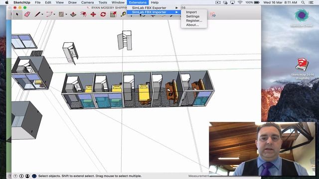Click the credits status bar icon
Image resolution: width=319 pixels, height=179 pixels.
[x=21, y=176]
